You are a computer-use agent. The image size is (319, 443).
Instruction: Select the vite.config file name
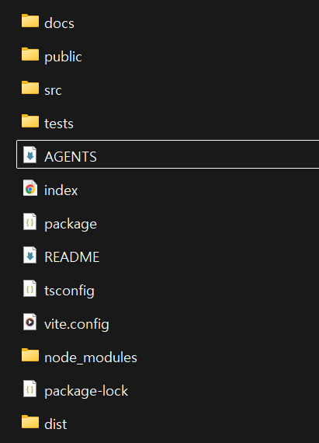77,324
